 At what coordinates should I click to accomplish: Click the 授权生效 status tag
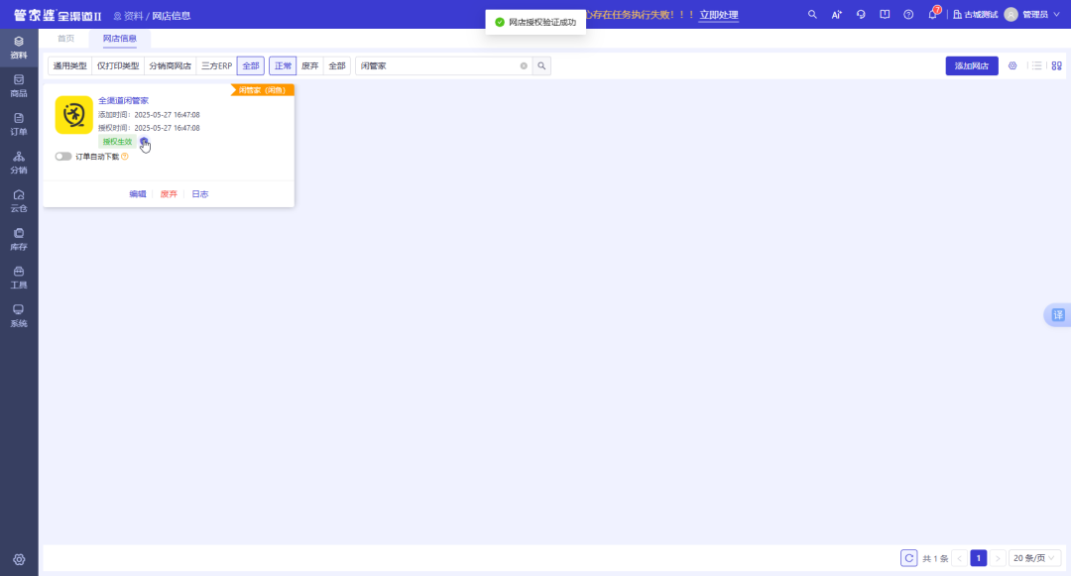pyautogui.click(x=117, y=141)
